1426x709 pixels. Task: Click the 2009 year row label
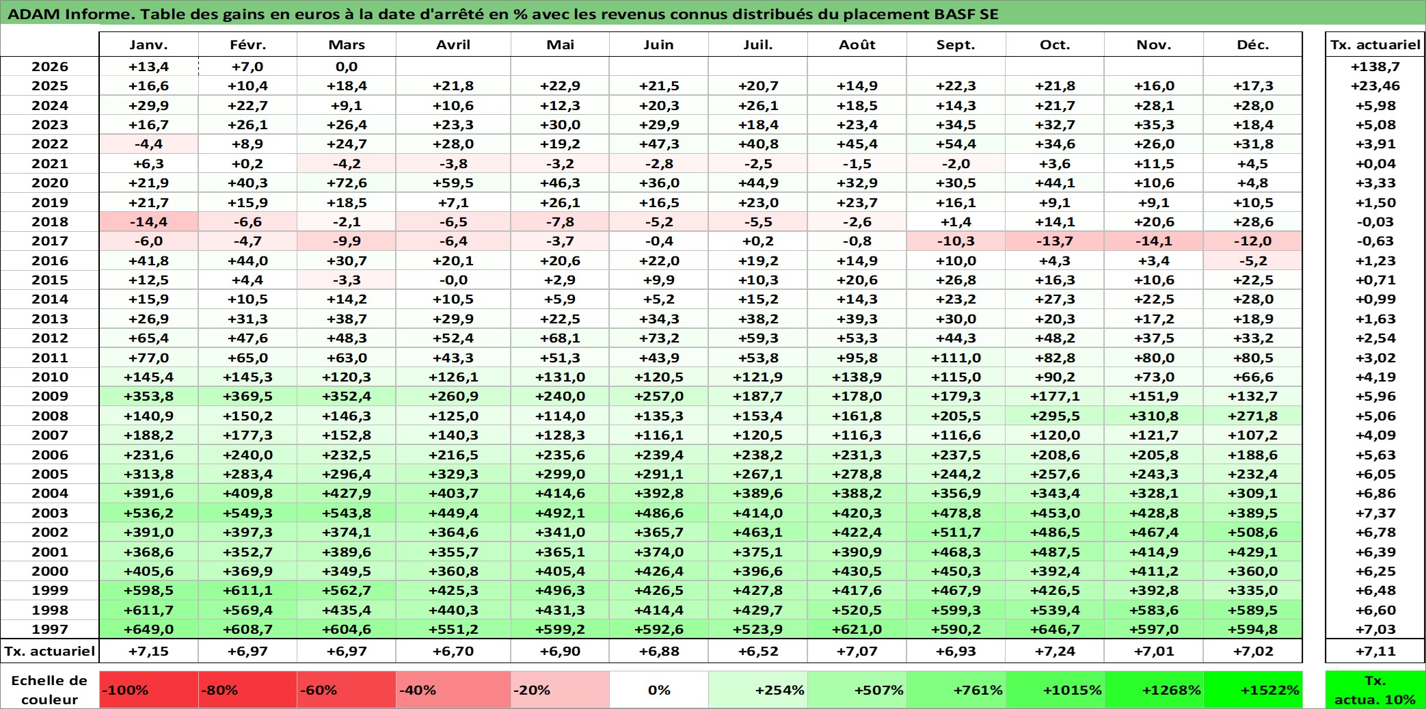50,396
